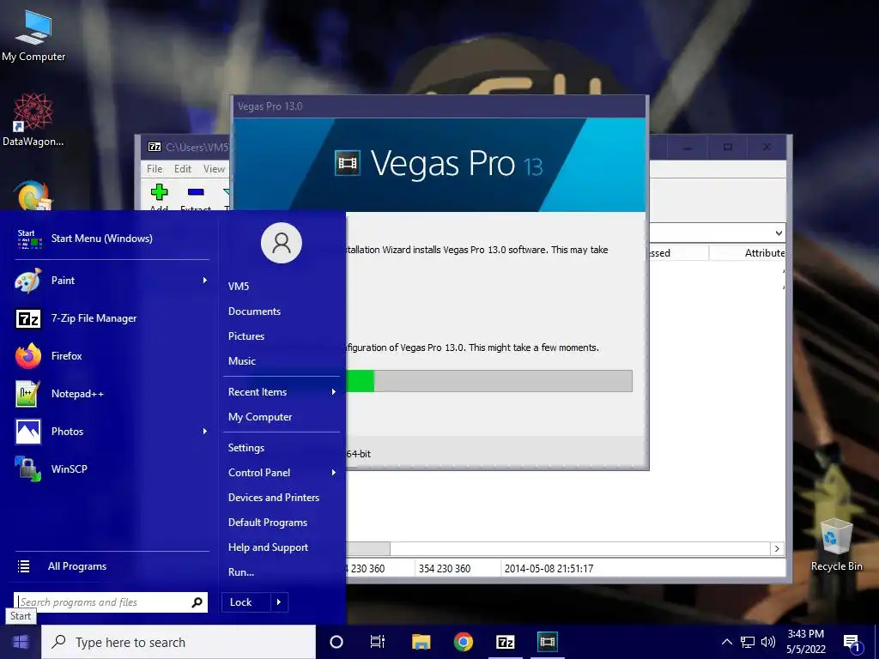Image resolution: width=879 pixels, height=659 pixels.
Task: Open My Computer desktop icon
Action: coord(33,36)
